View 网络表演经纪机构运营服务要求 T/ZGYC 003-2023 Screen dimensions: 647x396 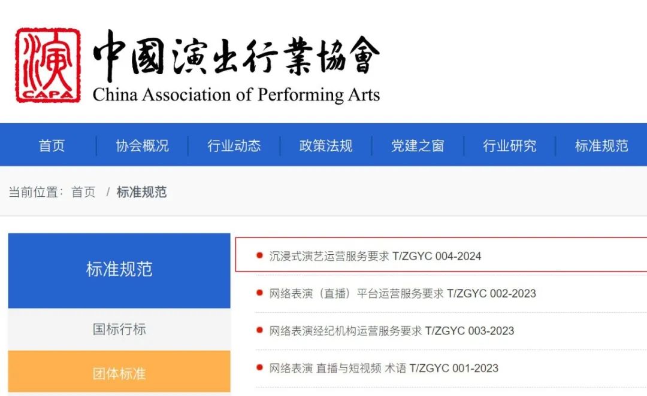tap(391, 331)
